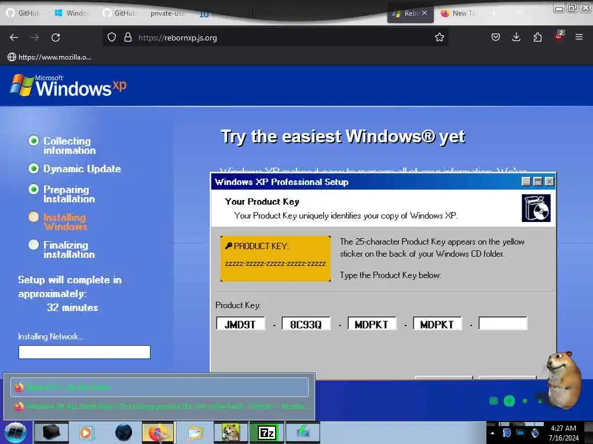
Task: Click the fourth product key field
Action: point(437,324)
